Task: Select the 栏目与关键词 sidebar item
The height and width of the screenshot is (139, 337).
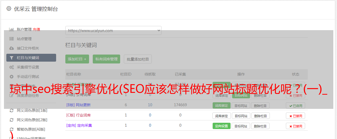Action: [x=31, y=58]
